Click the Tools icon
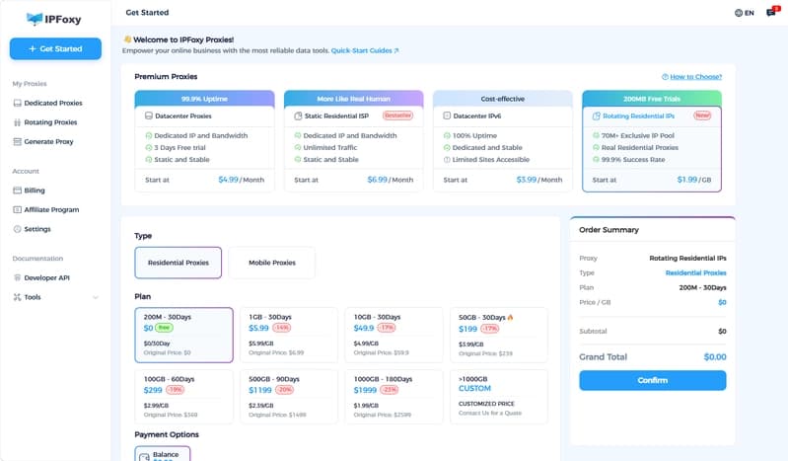Screen dimensions: 788x461 point(17,297)
